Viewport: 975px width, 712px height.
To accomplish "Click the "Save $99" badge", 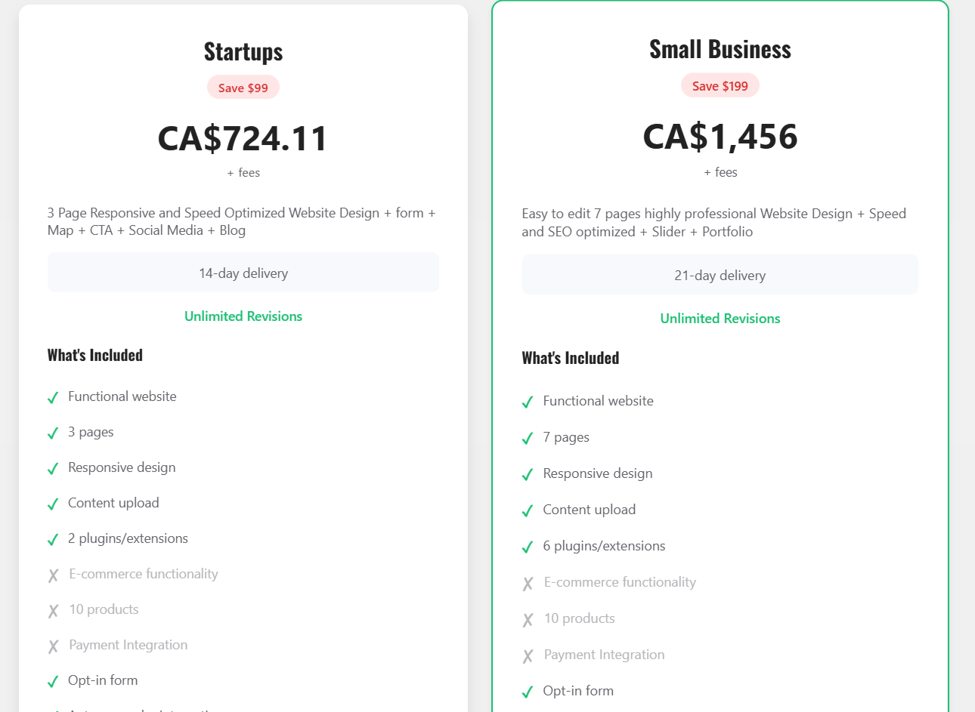I will click(243, 88).
